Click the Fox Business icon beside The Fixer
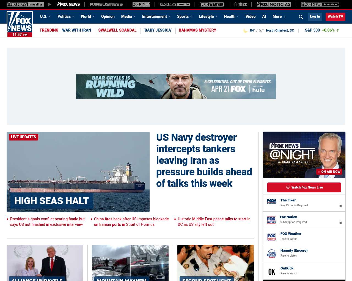 [x=271, y=201]
